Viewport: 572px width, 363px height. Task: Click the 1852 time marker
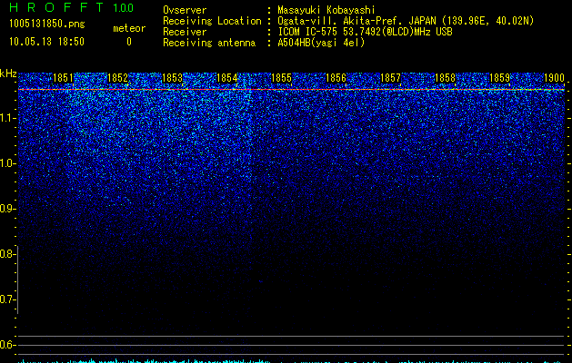point(117,78)
